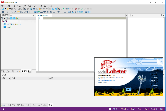Expand the FTP/SFTP Servers tree node

coord(2,24)
